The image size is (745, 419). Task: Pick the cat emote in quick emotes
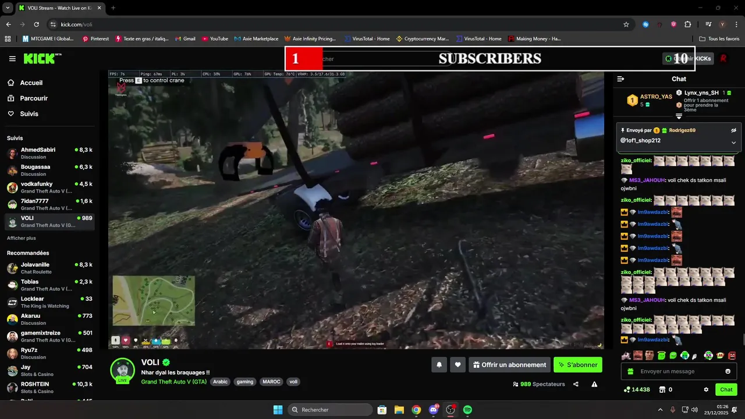pos(626,356)
